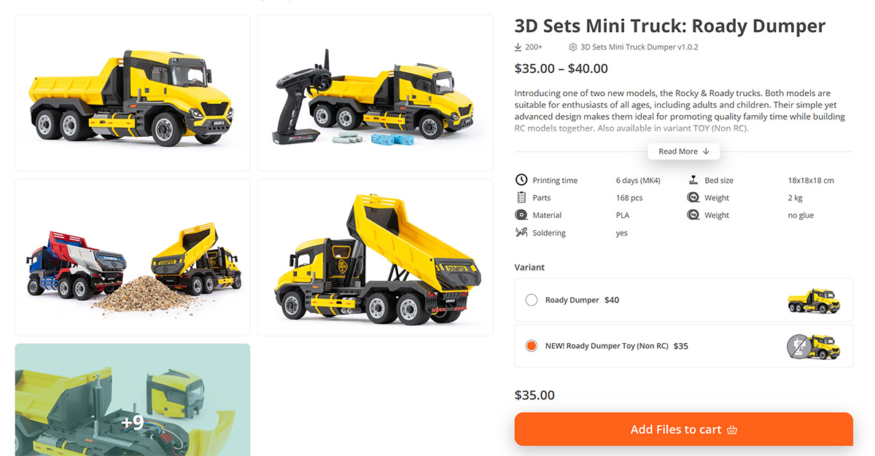
Task: Click the Bed size icon
Action: 693,180
